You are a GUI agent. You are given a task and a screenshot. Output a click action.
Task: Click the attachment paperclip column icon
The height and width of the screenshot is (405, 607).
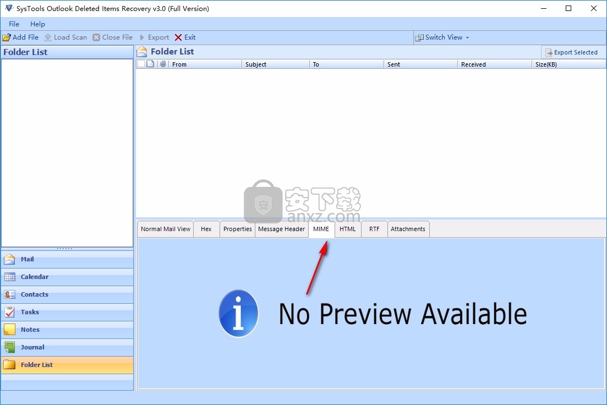[x=163, y=64]
